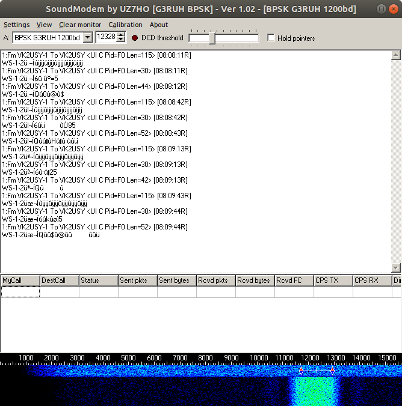402x406 pixels.
Task: Enable the Hold pointers checkbox
Action: click(271, 38)
